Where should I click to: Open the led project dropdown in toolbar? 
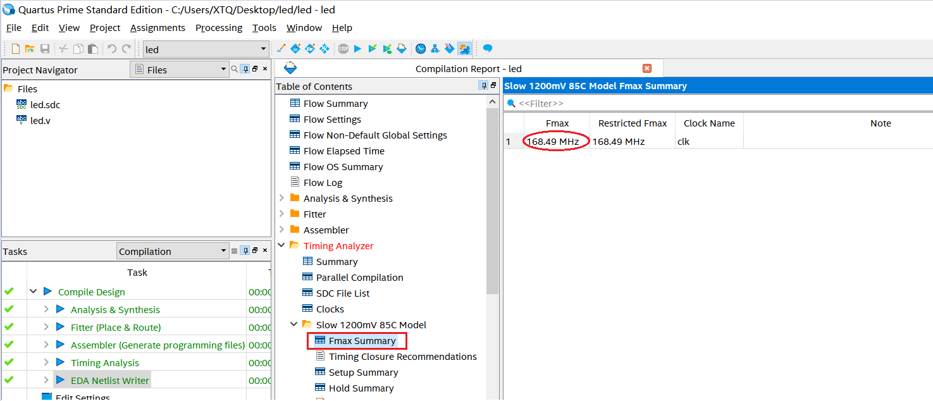click(x=206, y=49)
